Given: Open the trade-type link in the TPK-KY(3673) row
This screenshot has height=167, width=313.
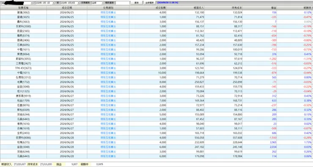Looking at the screenshot, I should coord(108,68).
